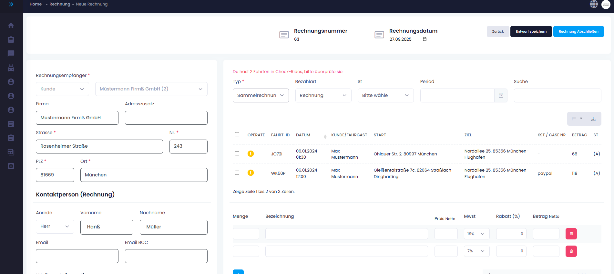The height and width of the screenshot is (274, 614).
Task: Expand the Bezahlart Rechnung dropdown
Action: coord(323,96)
